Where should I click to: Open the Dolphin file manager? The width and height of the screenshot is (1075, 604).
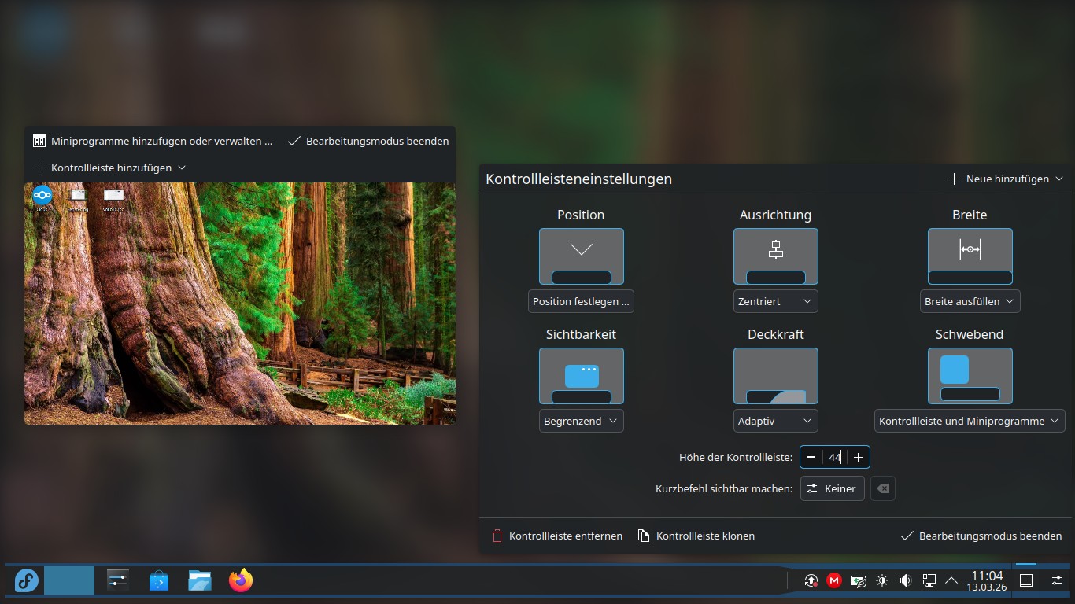point(200,581)
